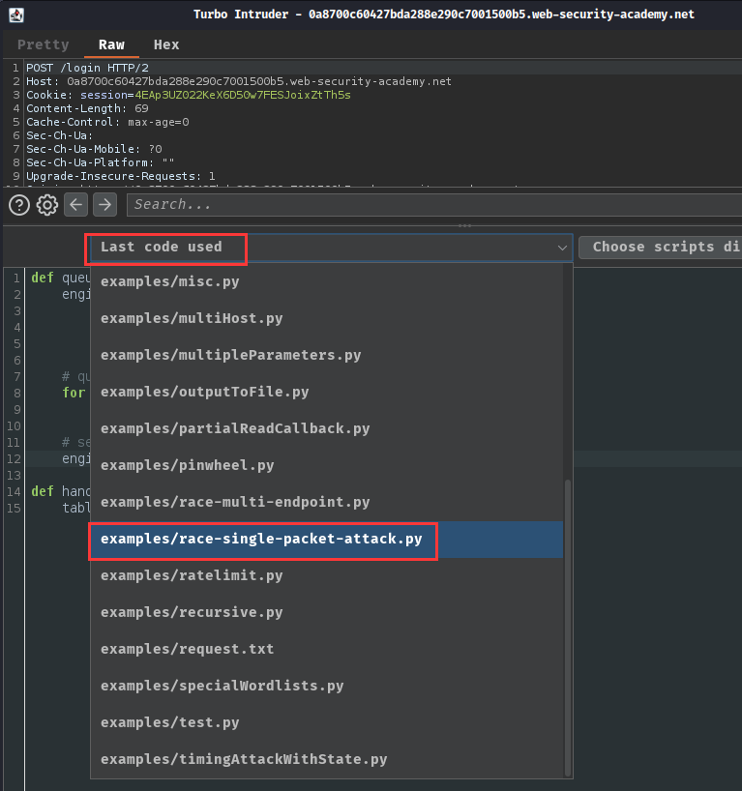Select examples/timingAttackWithState.py script

[327, 760]
